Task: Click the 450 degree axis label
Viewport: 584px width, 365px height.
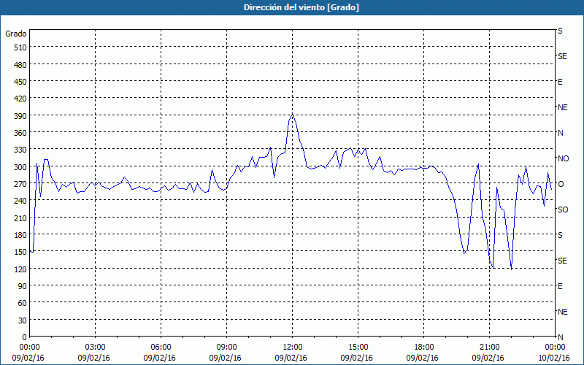Action: (x=20, y=82)
